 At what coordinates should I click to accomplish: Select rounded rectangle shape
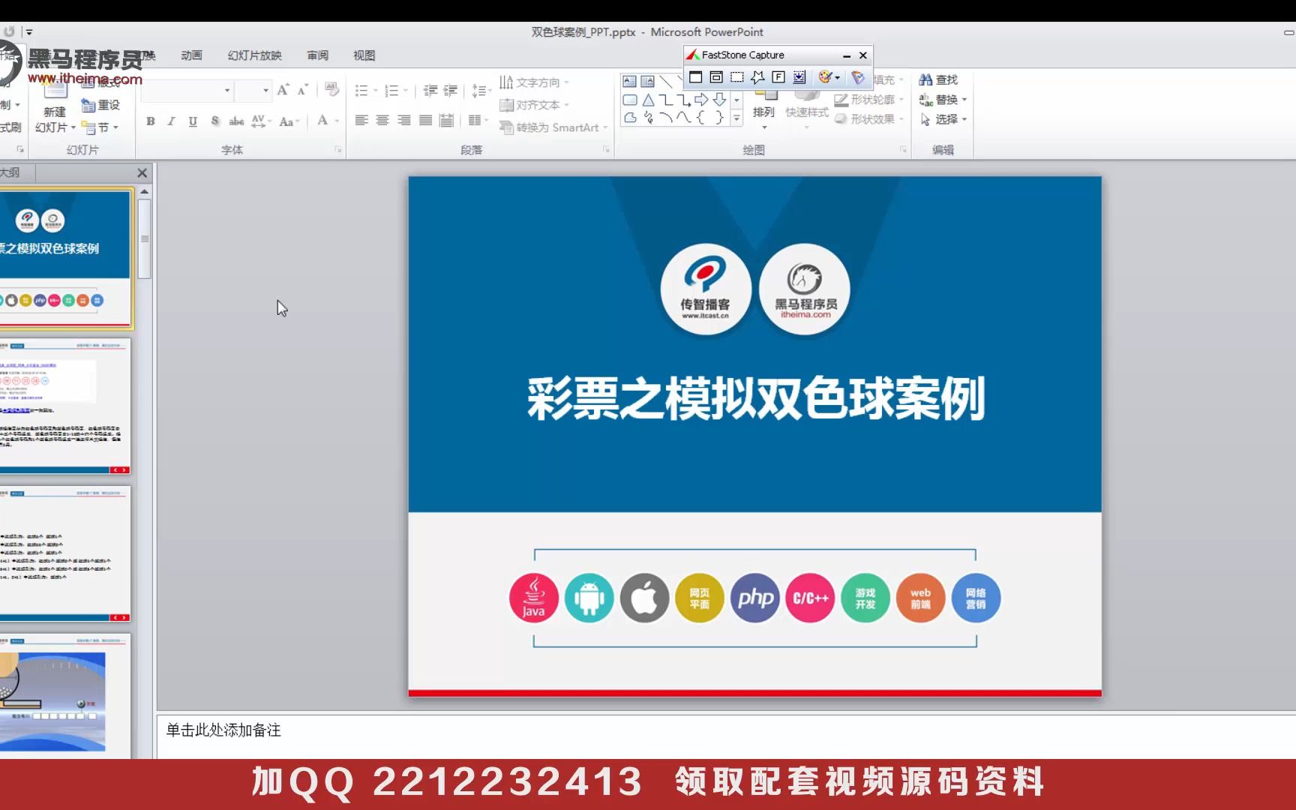pyautogui.click(x=629, y=100)
